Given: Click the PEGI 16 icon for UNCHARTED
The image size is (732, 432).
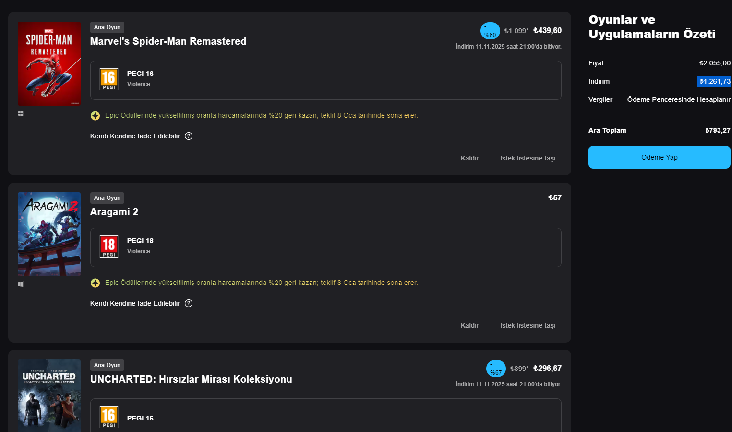Looking at the screenshot, I should click(x=109, y=417).
